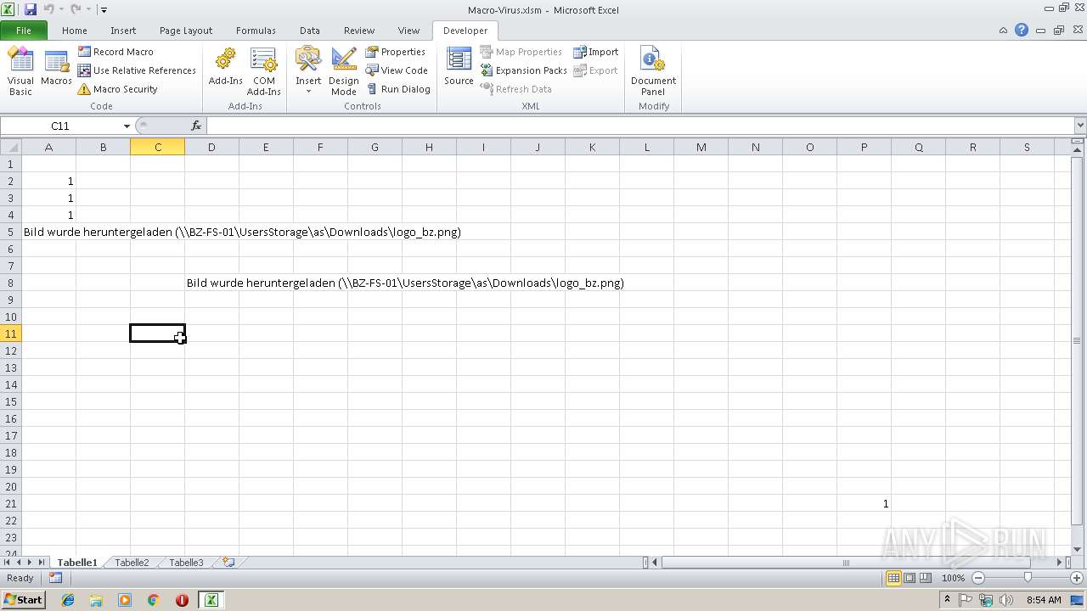The height and width of the screenshot is (611, 1087).
Task: Select cell D8 with download text
Action: [211, 283]
